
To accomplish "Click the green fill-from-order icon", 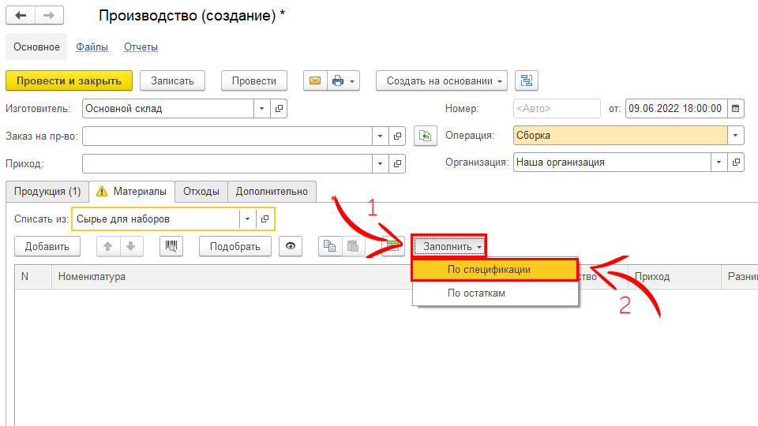I will click(426, 136).
